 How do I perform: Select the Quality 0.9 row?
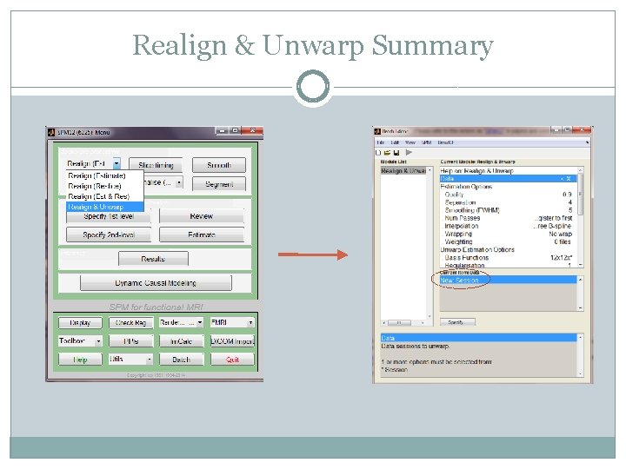pos(509,195)
